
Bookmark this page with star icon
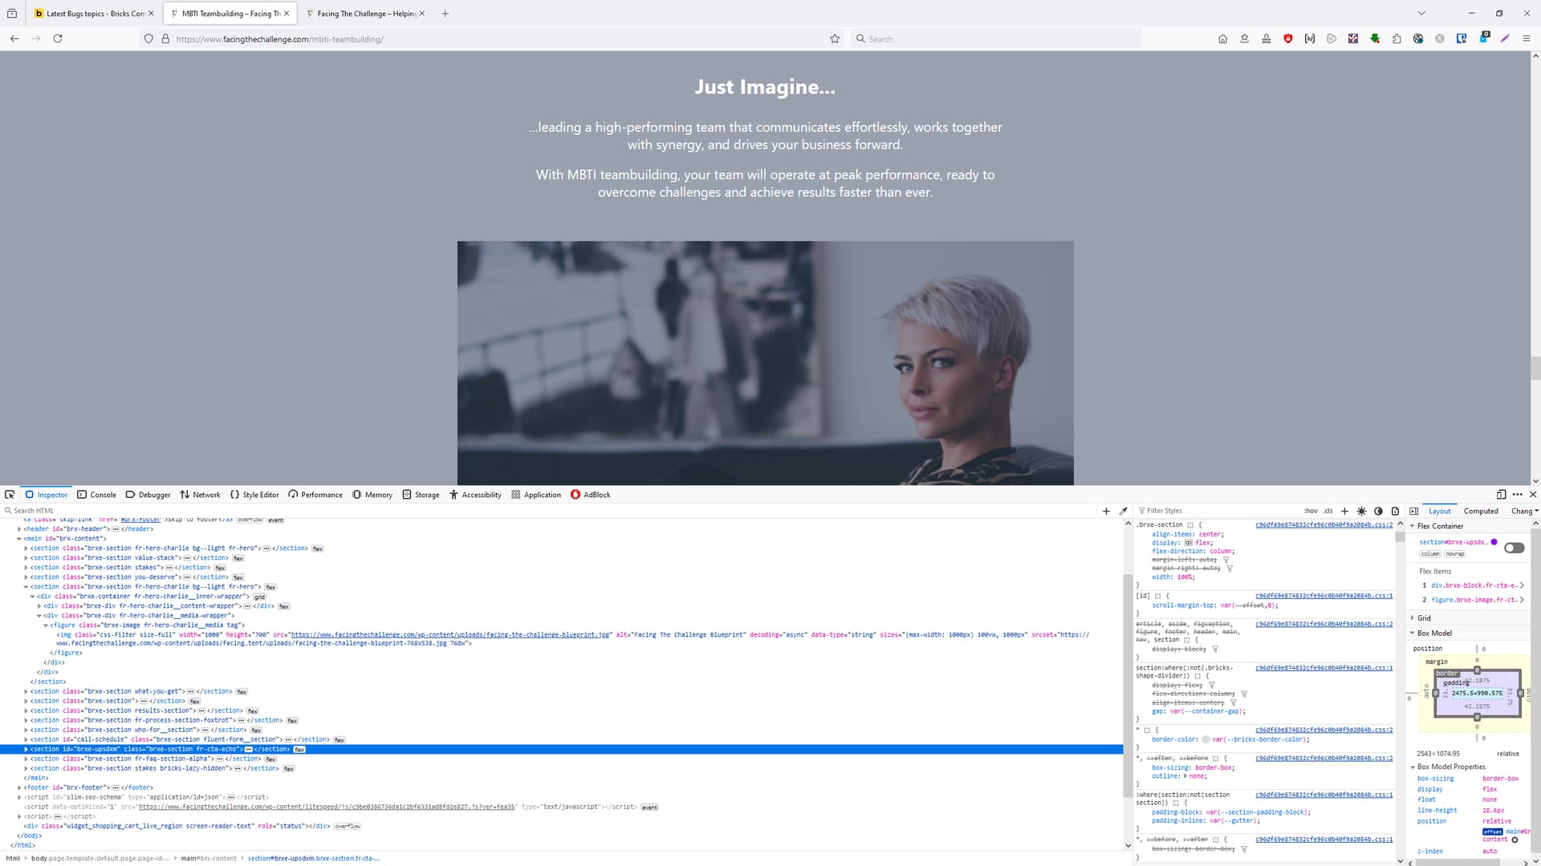click(x=835, y=38)
